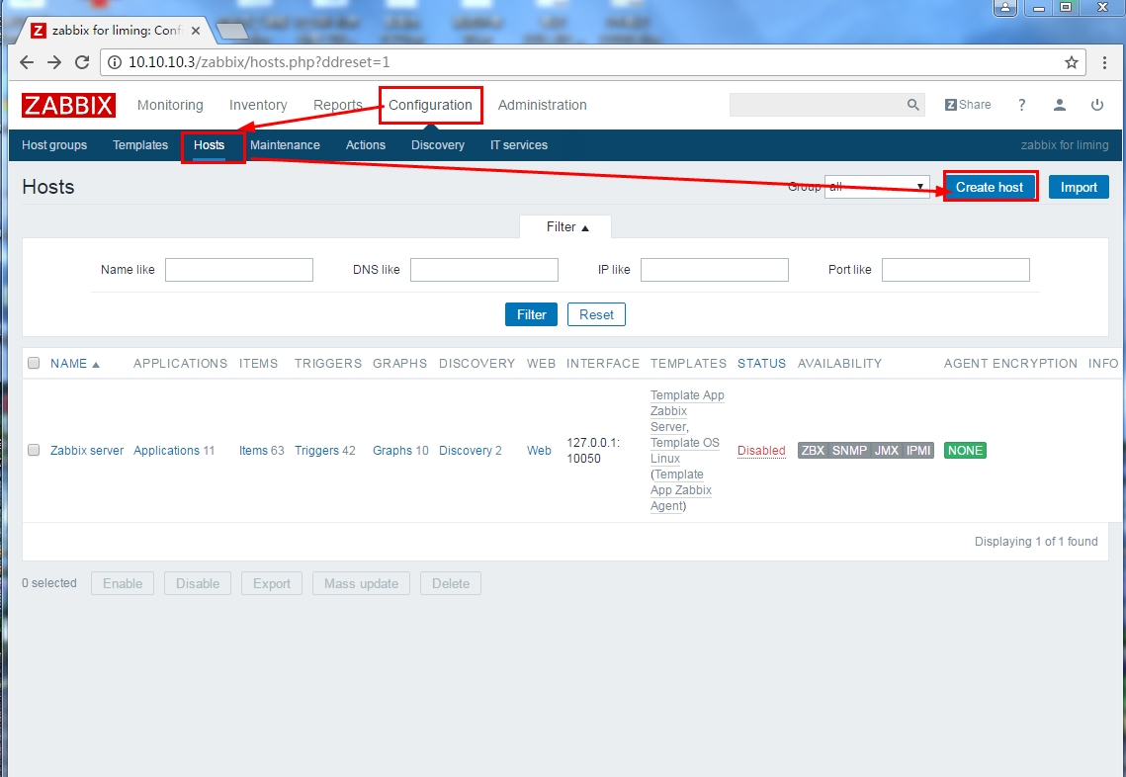Screen dimensions: 1126x777
Task: View site info icon in address bar
Action: [114, 62]
